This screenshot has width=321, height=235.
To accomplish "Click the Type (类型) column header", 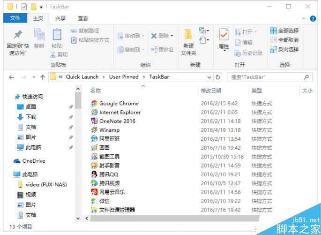I will click(x=257, y=91).
